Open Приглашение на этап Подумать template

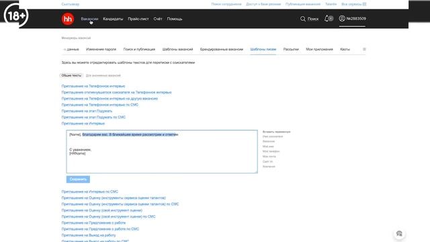pos(87,111)
